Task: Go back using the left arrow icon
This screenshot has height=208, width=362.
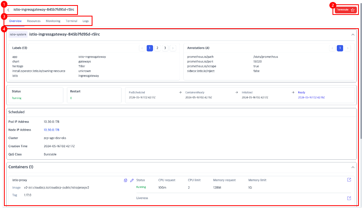Action: pyautogui.click(x=8, y=10)
